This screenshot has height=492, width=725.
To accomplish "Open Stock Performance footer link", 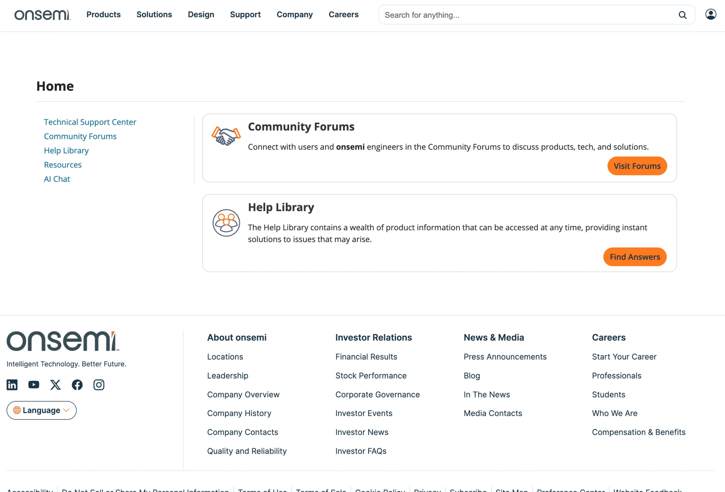I will coord(371,376).
